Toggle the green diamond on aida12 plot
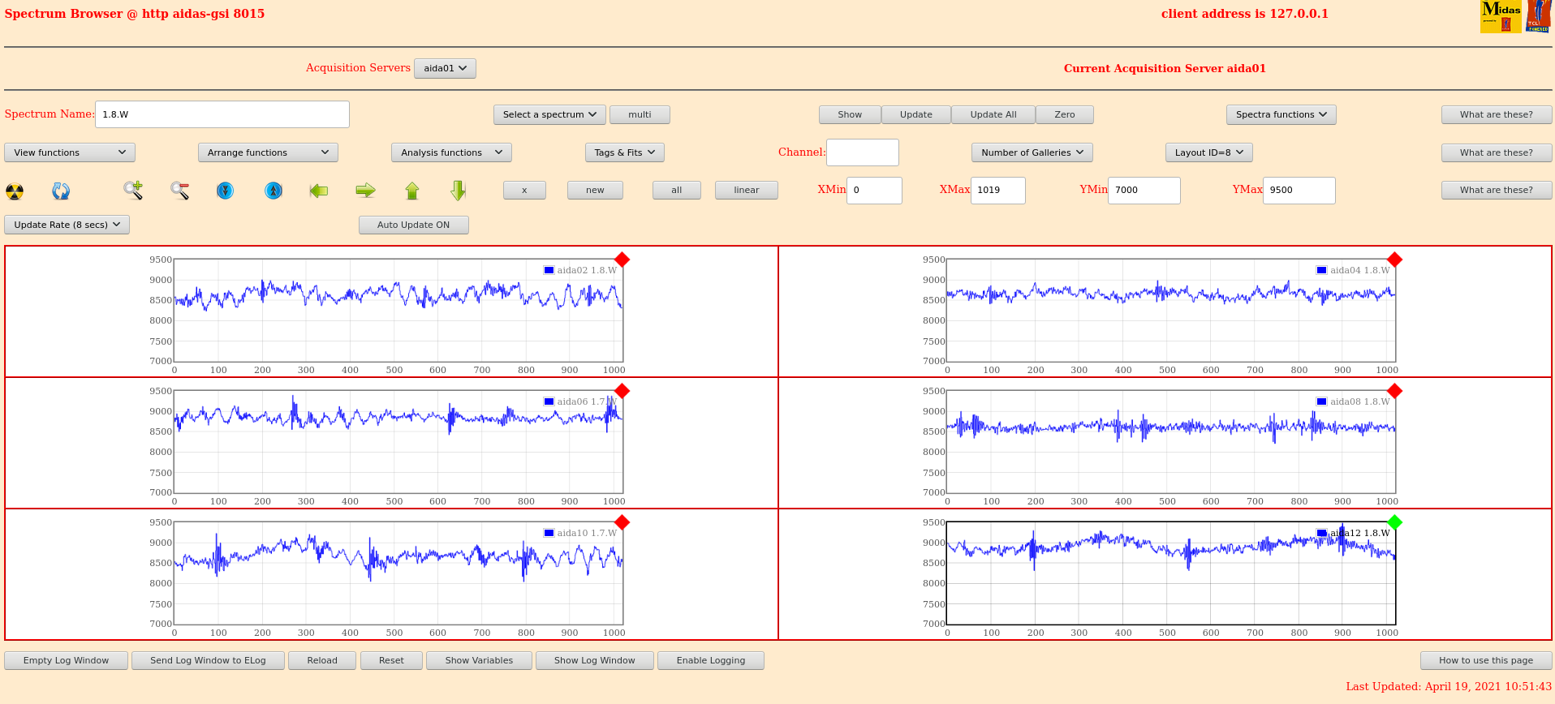This screenshot has height=704, width=1555. pyautogui.click(x=1394, y=522)
